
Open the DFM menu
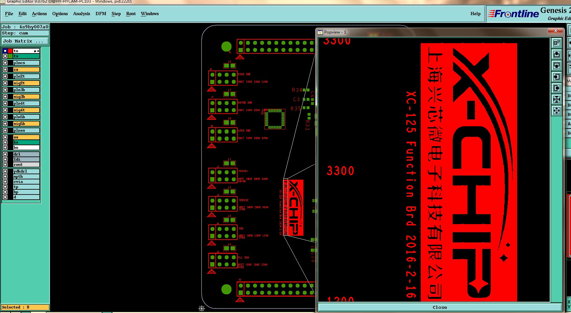point(101,14)
